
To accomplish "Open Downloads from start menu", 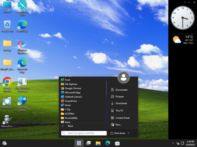I will [x=119, y=103].
